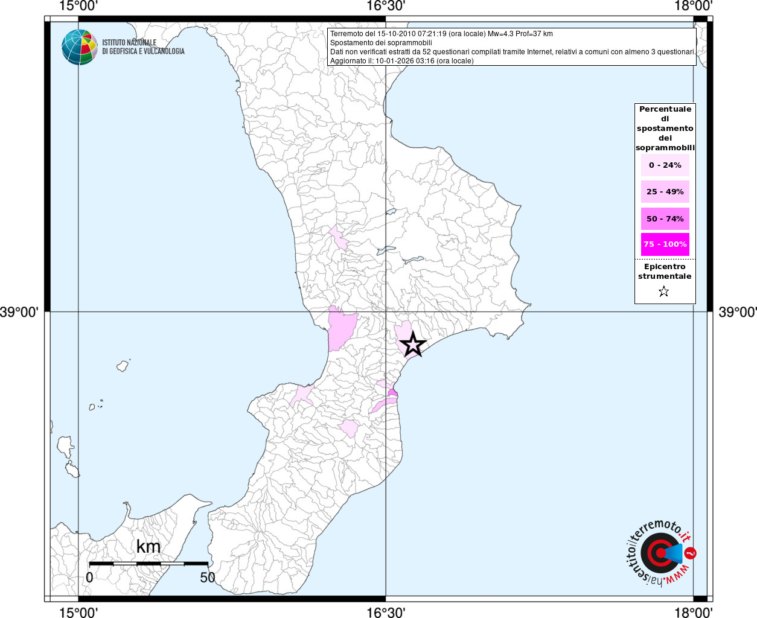Click the top 18°00' longitude label
This screenshot has height=618, width=757.
pos(693,6)
